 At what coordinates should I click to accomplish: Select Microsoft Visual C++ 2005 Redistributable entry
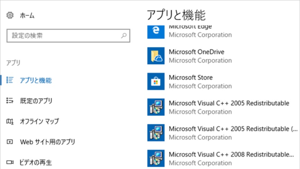click(x=222, y=107)
